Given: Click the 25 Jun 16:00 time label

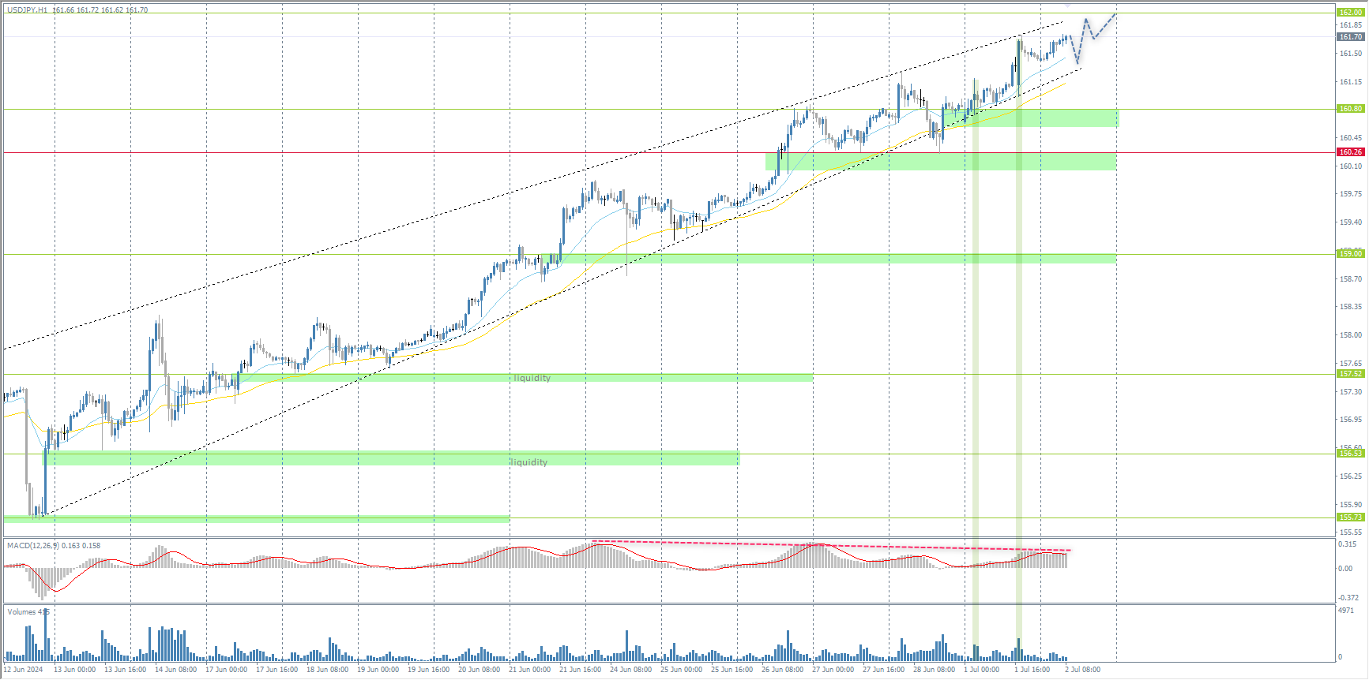Looking at the screenshot, I should coord(732,670).
